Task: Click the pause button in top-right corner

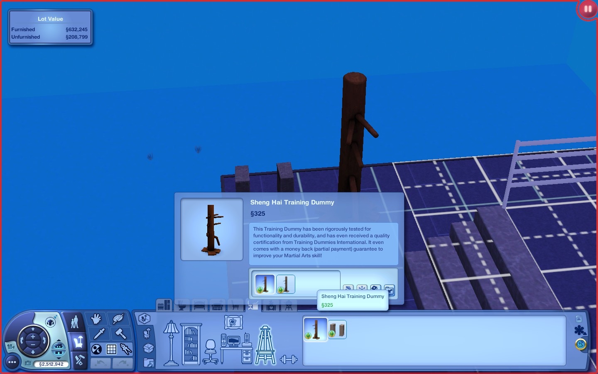Action: (x=588, y=9)
